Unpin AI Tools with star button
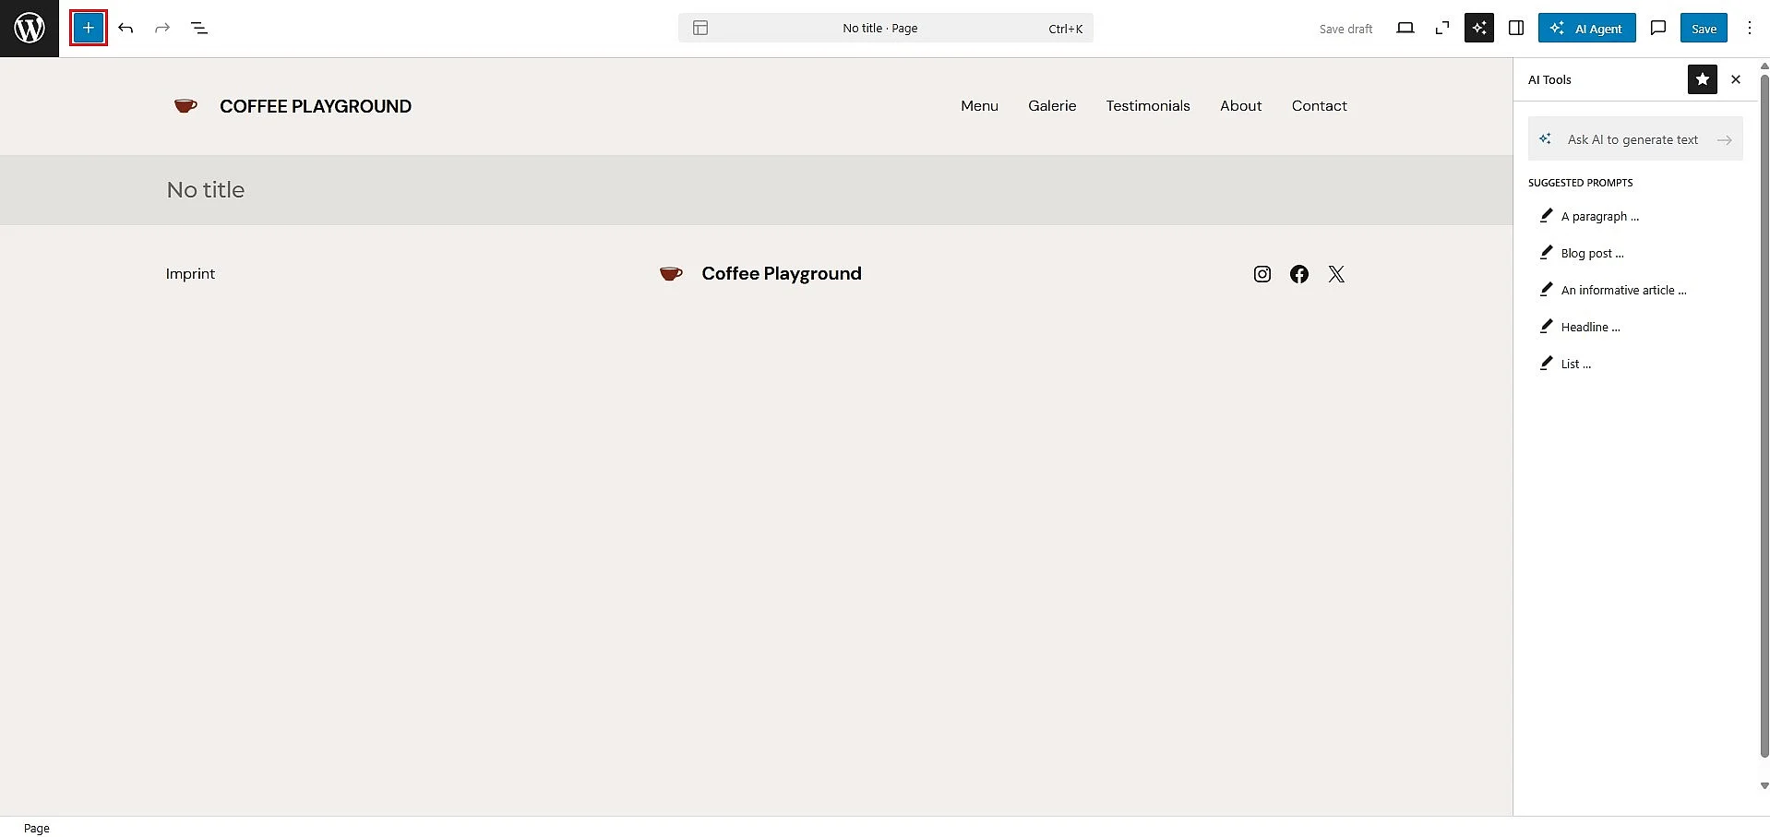 coord(1703,79)
